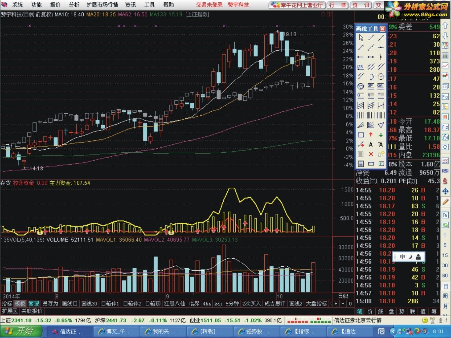Image resolution: width=451 pixels, height=338 pixels.
Task: Switch to weekly 周 period in sidebar
Action: 445,296
